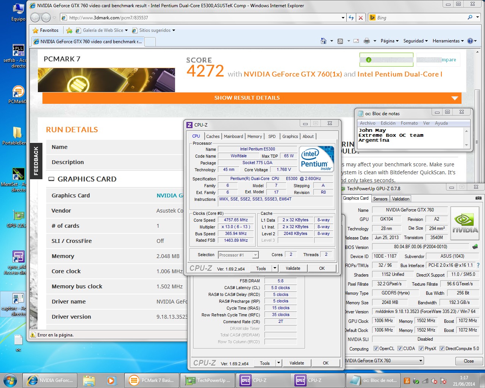Screen dimensions: 485x388
Task: Switch to Caches tab in CPU-Z
Action: point(213,136)
